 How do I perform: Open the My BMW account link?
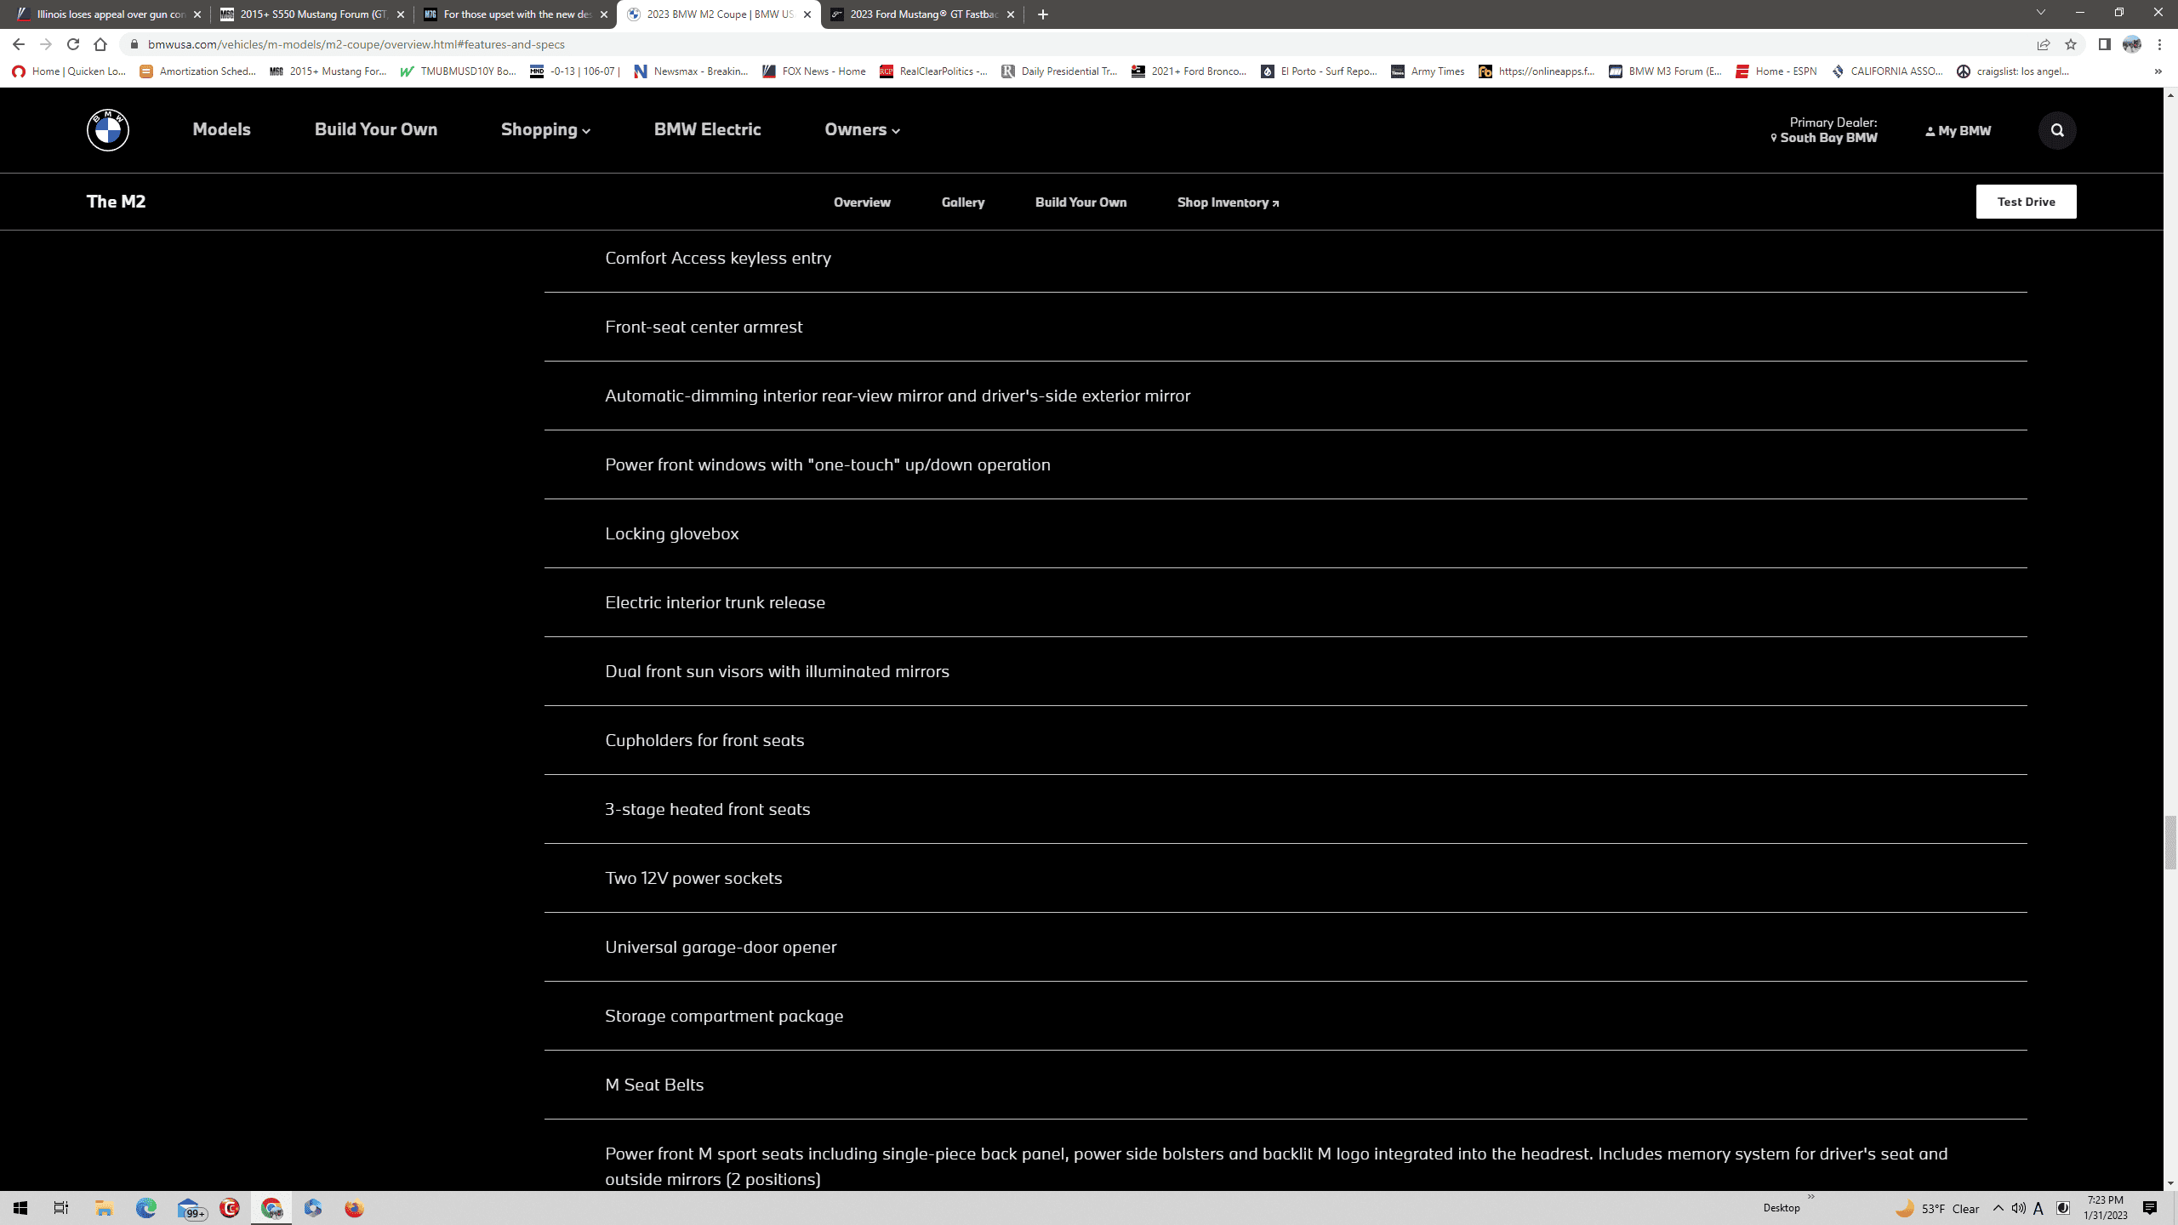coord(1958,131)
